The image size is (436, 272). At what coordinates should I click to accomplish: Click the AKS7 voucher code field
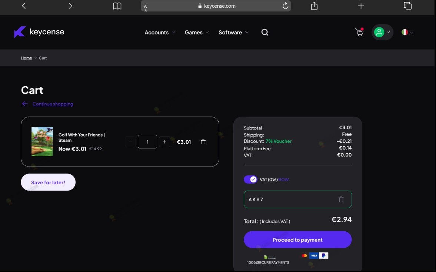pyautogui.click(x=298, y=199)
